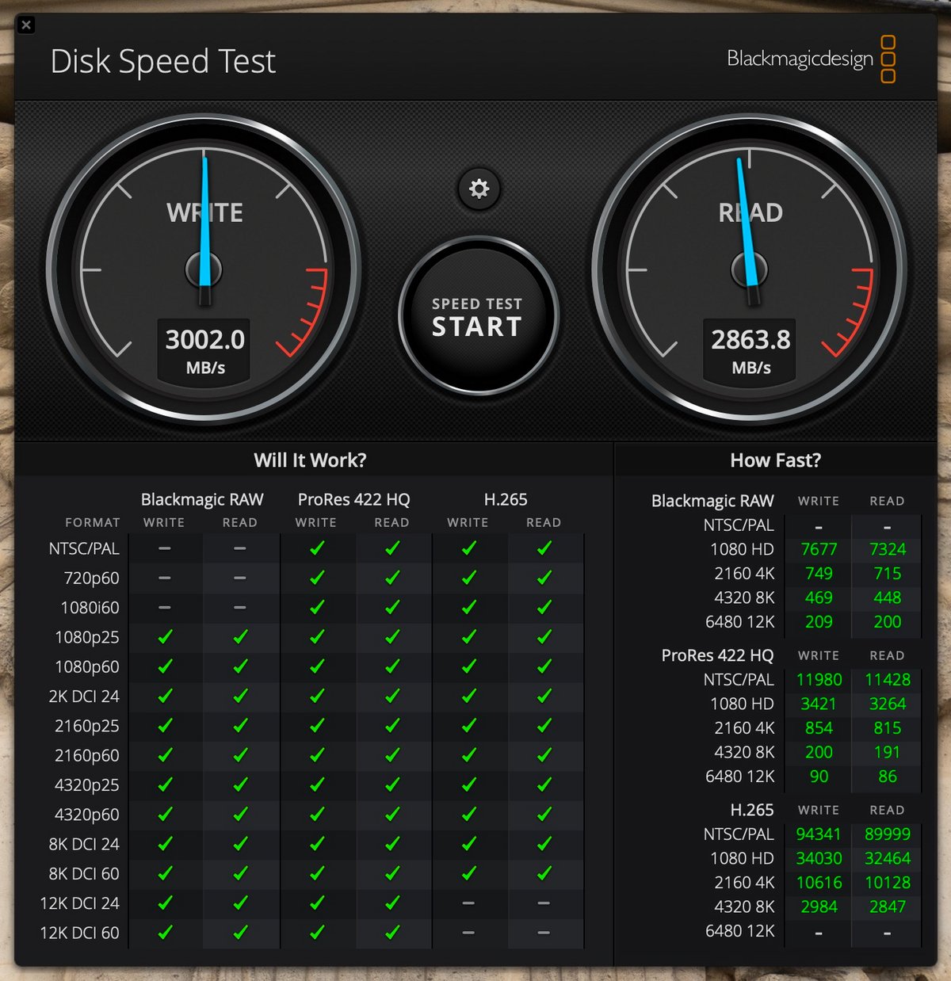The width and height of the screenshot is (951, 981).
Task: Click ProRes 422 HQ 4320 8K read value 191
Action: point(888,753)
